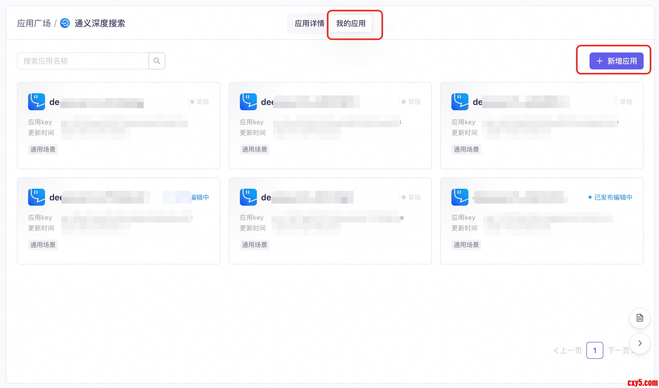The height and width of the screenshot is (388, 659).
Task: Switch to 应用详情 tab
Action: coord(309,23)
